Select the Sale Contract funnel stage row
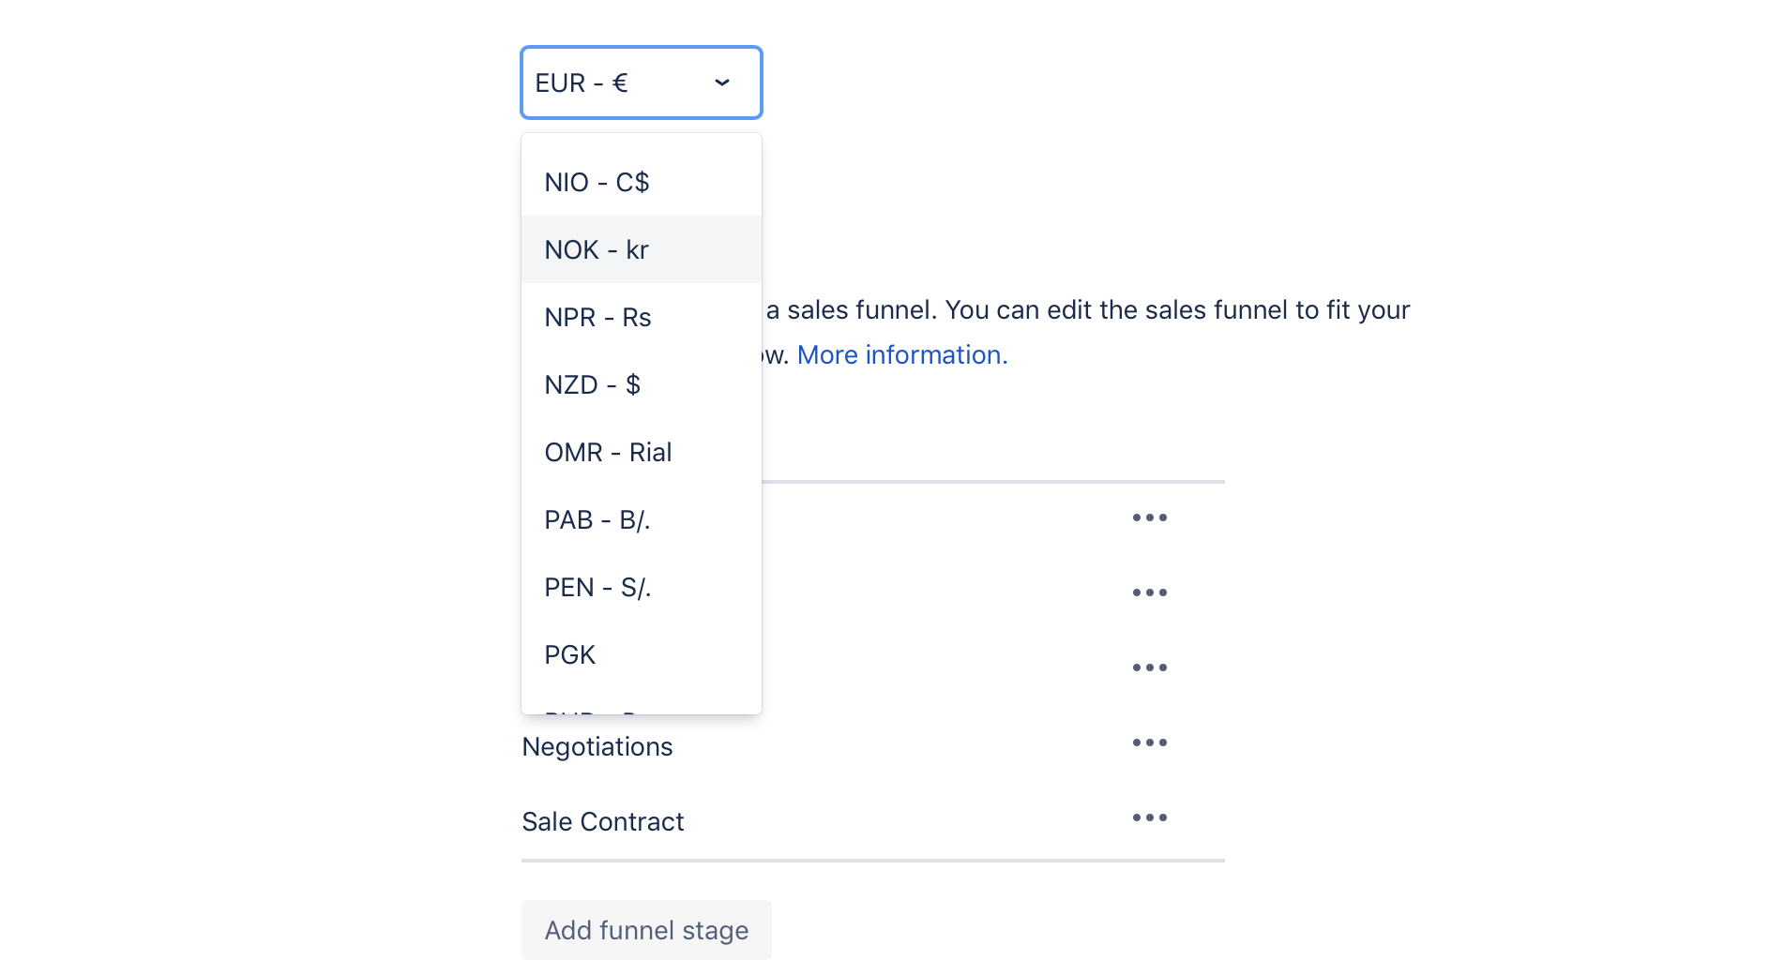Image resolution: width=1784 pixels, height=975 pixels. [x=873, y=821]
